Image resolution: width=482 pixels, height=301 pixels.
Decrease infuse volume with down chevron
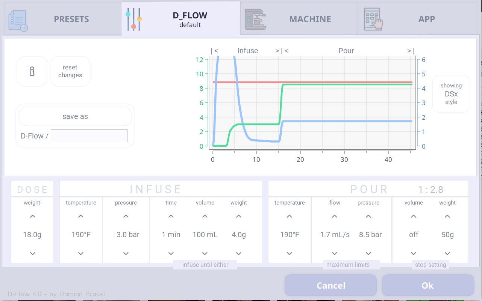[205, 254]
